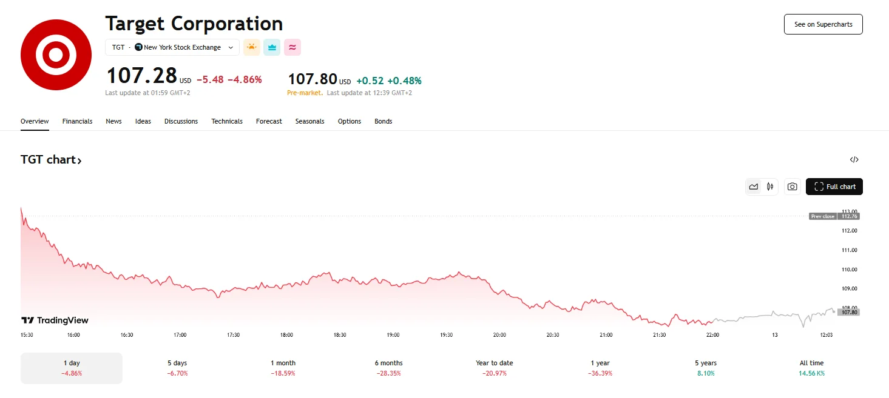Switch chart to candlestick style
The height and width of the screenshot is (398, 889).
tap(770, 187)
